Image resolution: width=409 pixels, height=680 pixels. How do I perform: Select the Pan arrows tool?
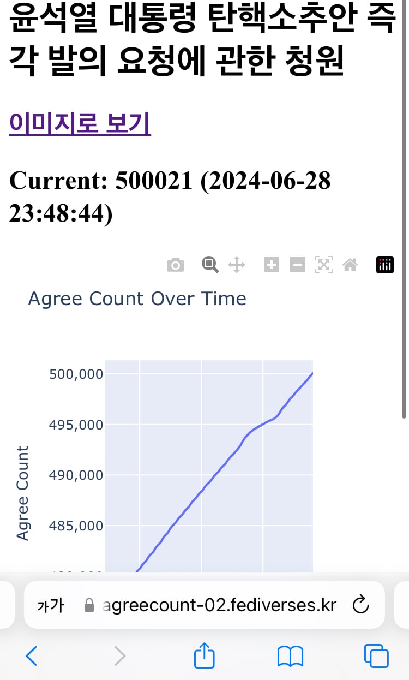pyautogui.click(x=236, y=265)
